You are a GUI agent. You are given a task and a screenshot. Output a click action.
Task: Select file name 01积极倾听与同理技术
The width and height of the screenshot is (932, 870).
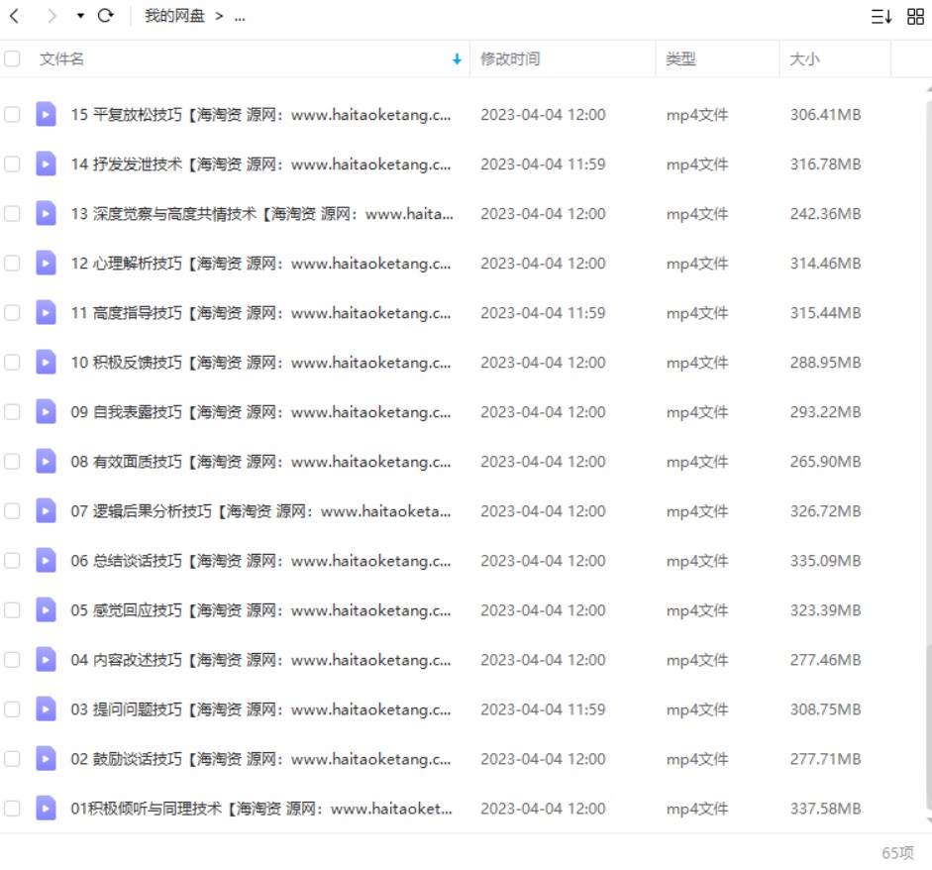pos(261,809)
